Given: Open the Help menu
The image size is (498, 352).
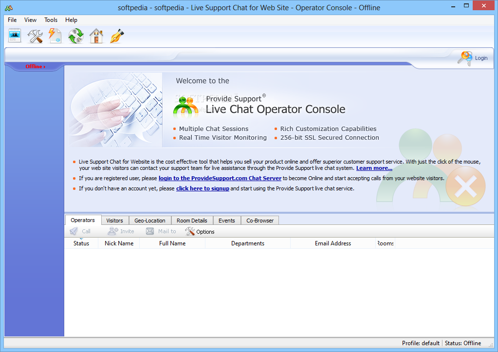Looking at the screenshot, I should [x=71, y=19].
